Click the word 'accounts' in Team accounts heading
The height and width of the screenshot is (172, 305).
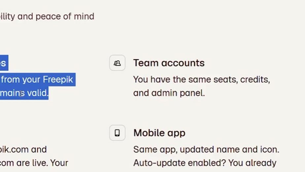(x=183, y=63)
